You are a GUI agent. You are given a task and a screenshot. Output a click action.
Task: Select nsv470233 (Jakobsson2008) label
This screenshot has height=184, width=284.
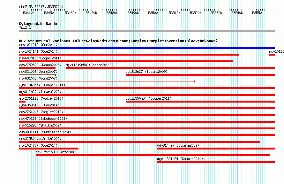click(x=43, y=119)
